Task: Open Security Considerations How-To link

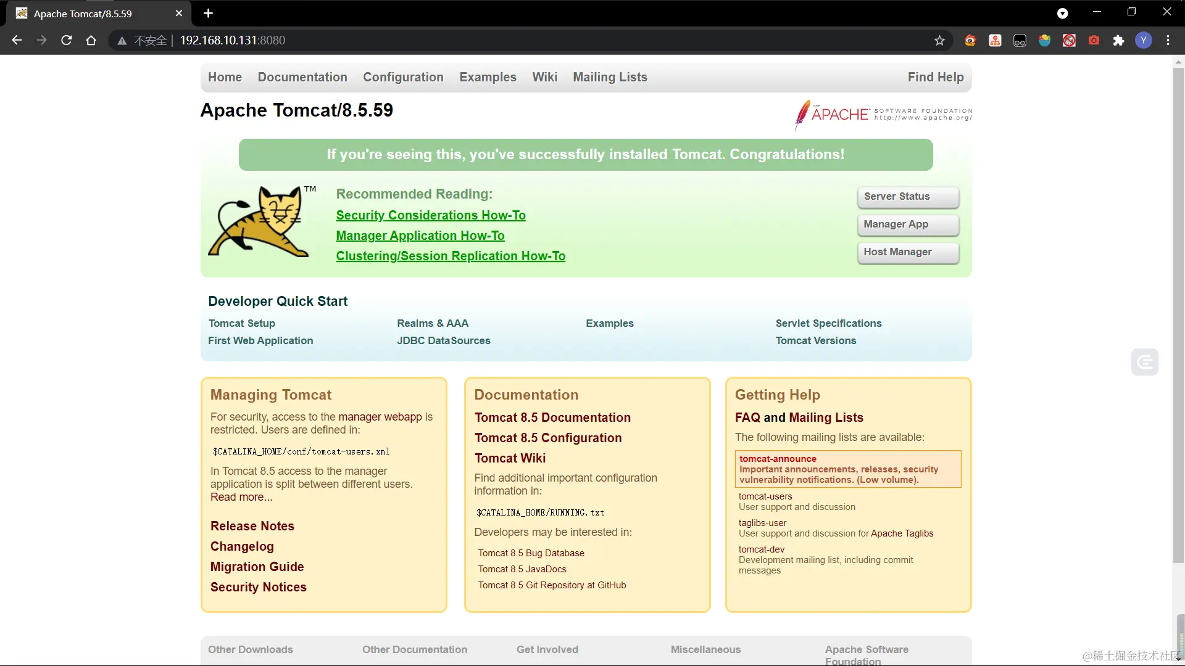Action: pos(430,215)
